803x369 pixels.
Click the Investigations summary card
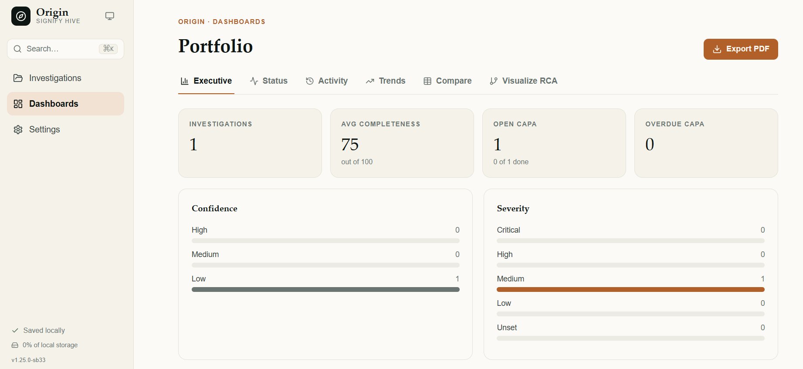[x=250, y=143]
